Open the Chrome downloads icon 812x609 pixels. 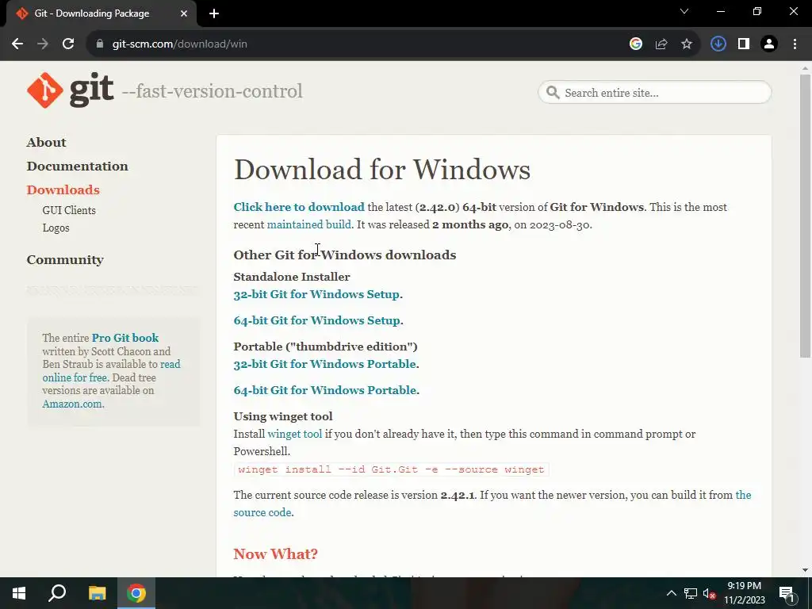718,44
